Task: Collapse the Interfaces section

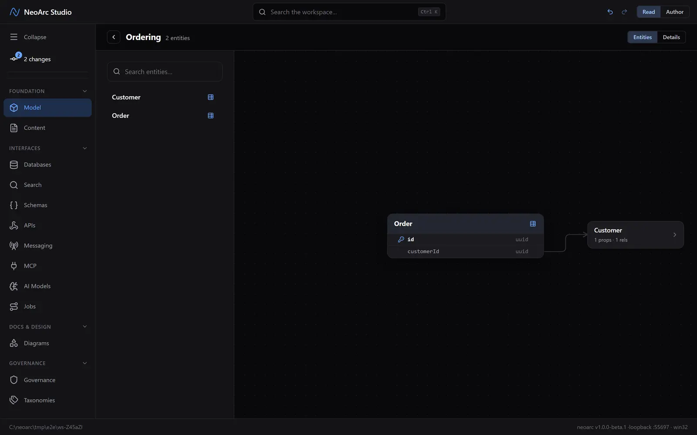Action: pyautogui.click(x=85, y=148)
